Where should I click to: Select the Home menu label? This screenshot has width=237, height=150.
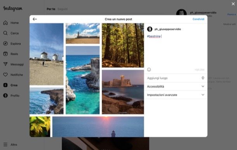(x=15, y=23)
